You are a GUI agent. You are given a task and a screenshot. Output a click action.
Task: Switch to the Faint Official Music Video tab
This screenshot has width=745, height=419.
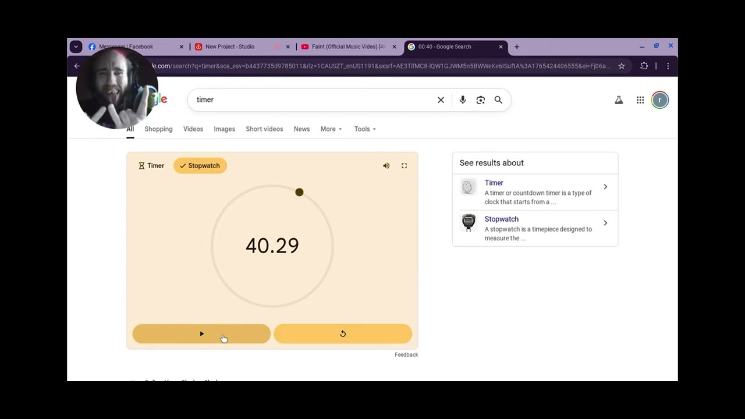pyautogui.click(x=348, y=47)
